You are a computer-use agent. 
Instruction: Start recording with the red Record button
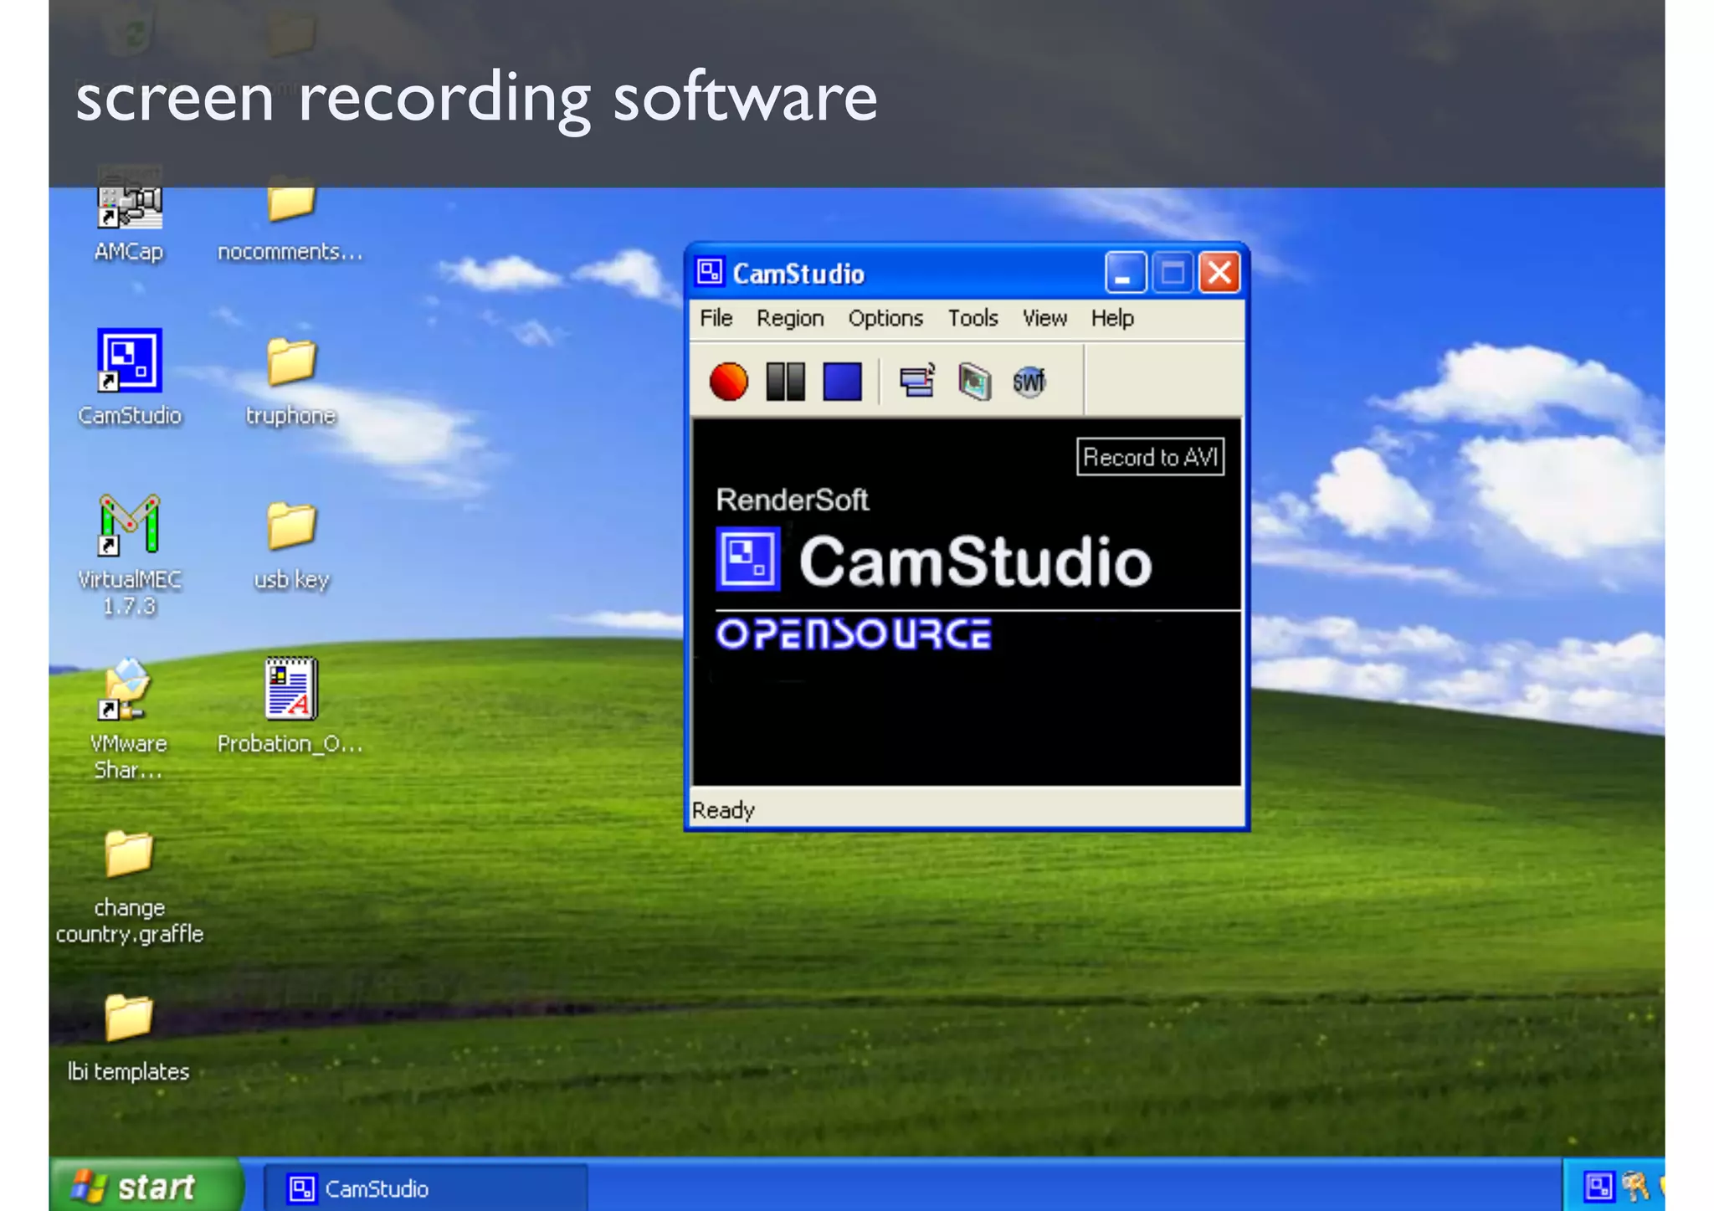pos(728,382)
